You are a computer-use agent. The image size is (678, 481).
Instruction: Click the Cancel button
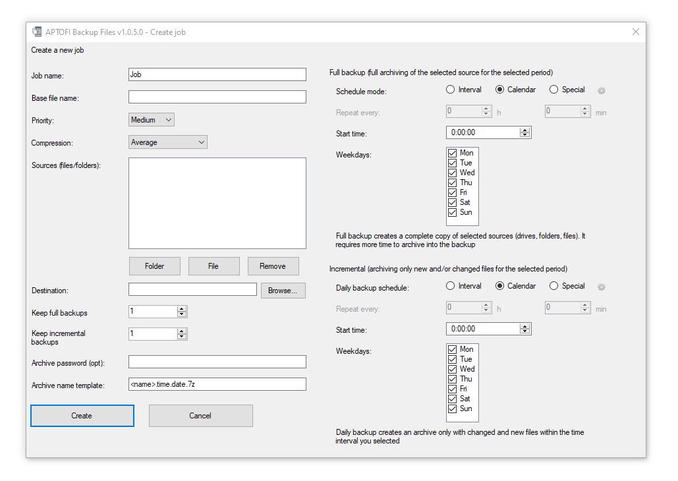click(200, 416)
